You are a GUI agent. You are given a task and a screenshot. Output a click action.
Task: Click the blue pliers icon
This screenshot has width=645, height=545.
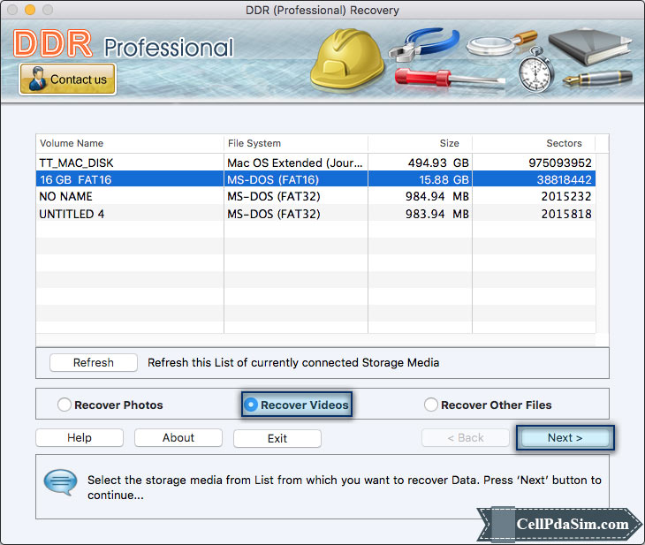click(424, 45)
